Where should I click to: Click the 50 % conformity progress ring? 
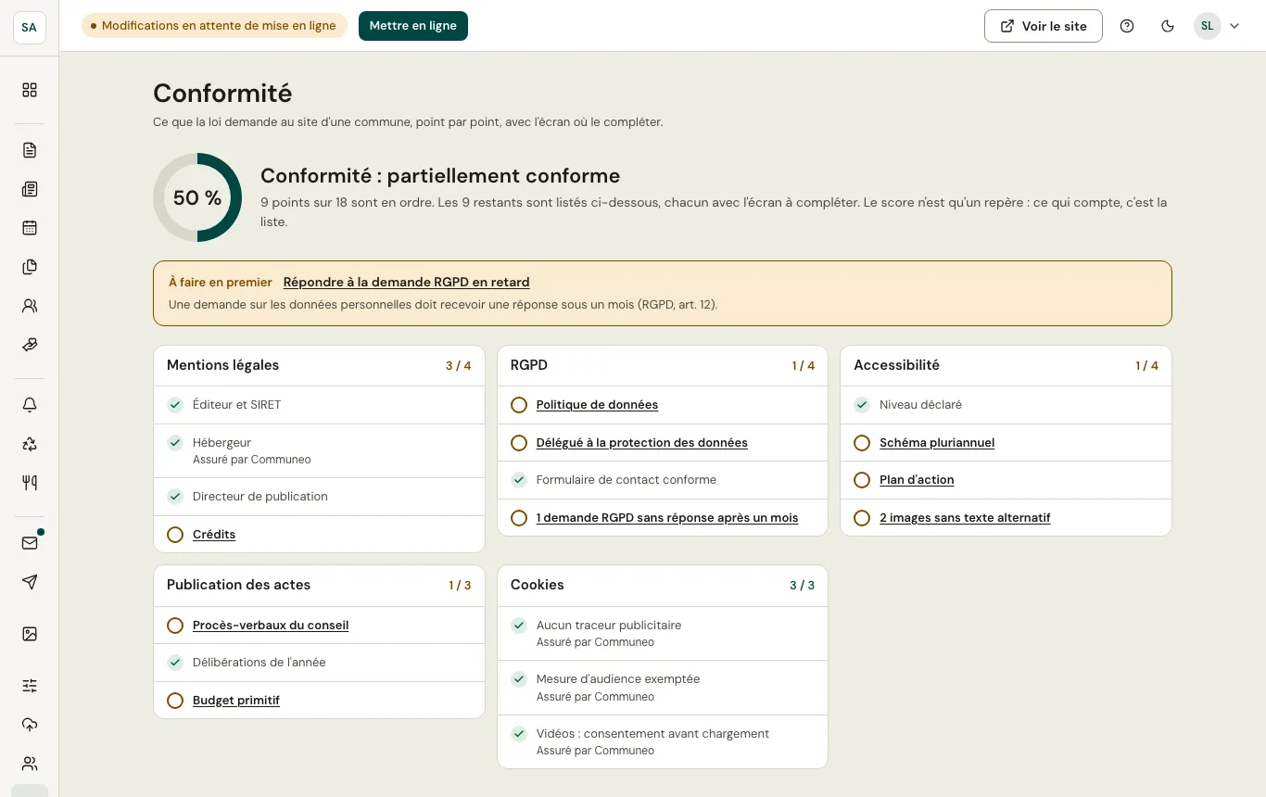tap(197, 197)
